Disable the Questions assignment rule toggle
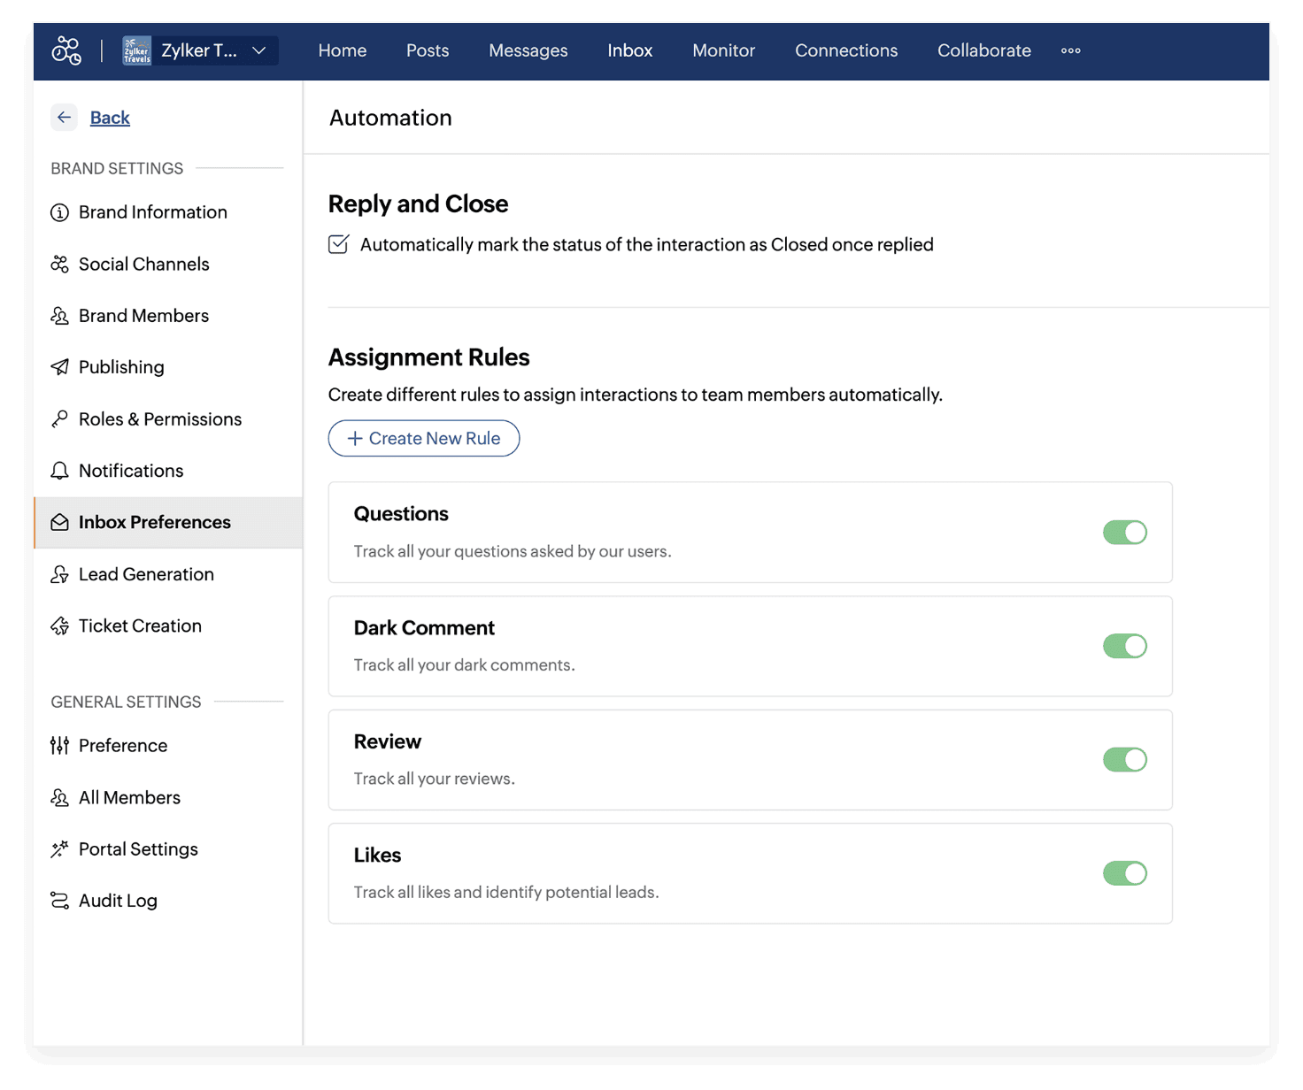Viewport: 1303px width, 1090px height. (1124, 533)
